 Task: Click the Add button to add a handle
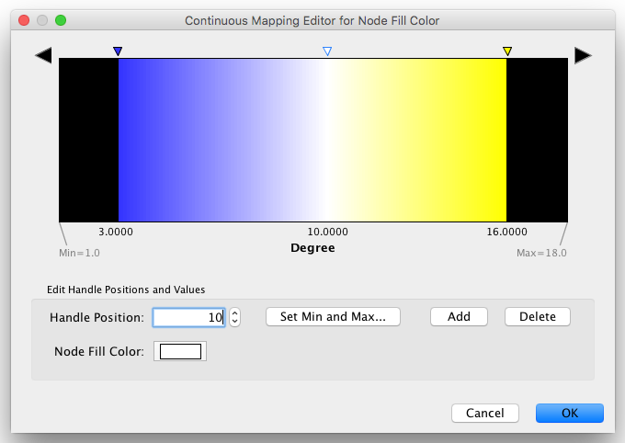click(x=459, y=317)
